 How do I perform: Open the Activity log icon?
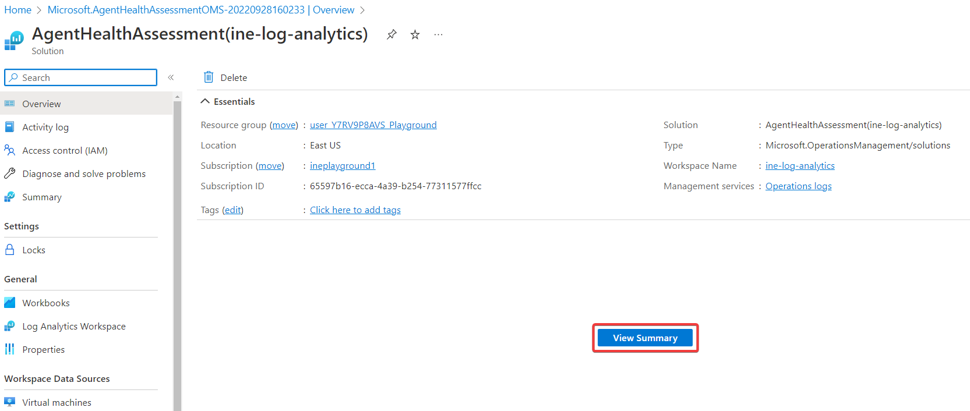point(9,127)
